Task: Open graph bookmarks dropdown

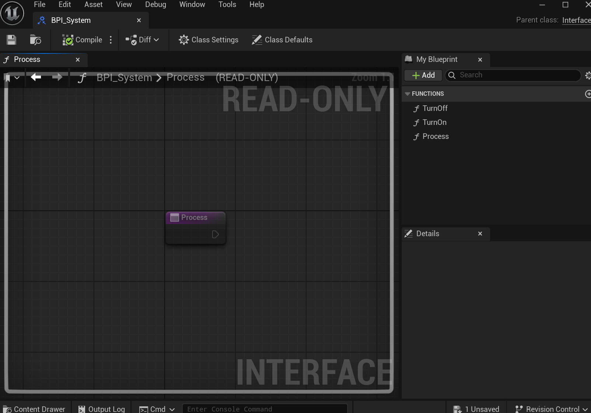Action: click(x=12, y=78)
